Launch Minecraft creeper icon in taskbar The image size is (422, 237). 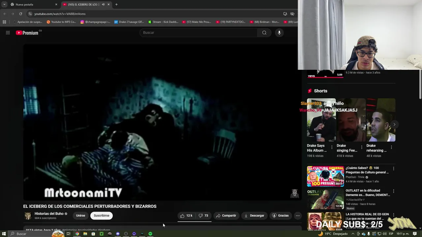click(x=102, y=234)
